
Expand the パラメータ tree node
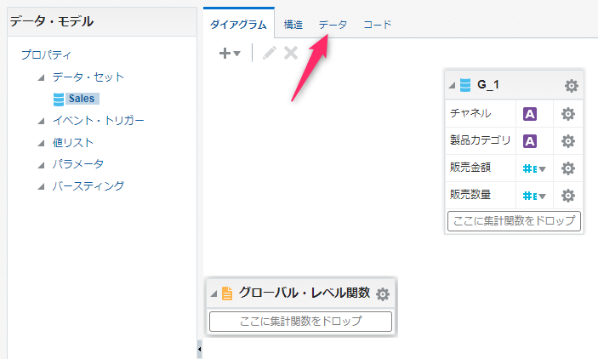(x=41, y=165)
